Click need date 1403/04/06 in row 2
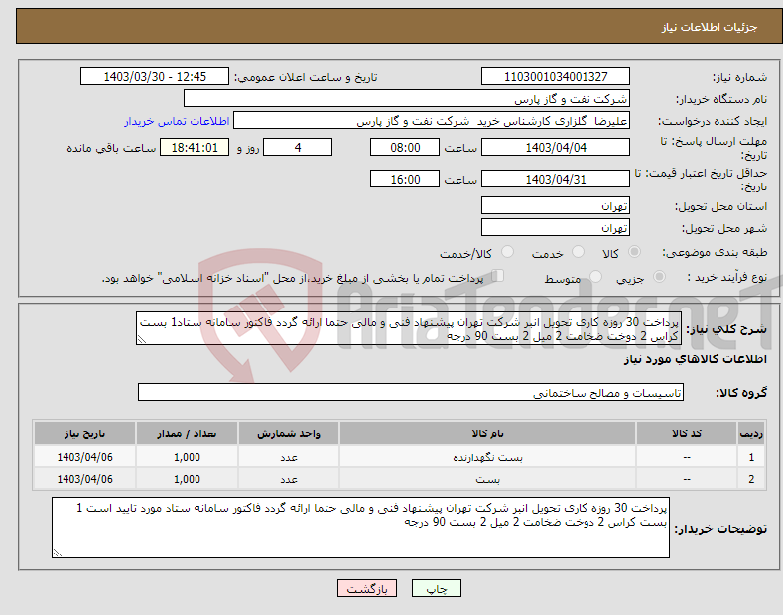The image size is (783, 615). coord(85,479)
